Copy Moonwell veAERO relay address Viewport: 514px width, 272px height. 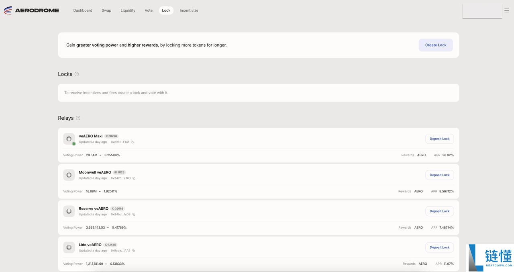point(134,178)
